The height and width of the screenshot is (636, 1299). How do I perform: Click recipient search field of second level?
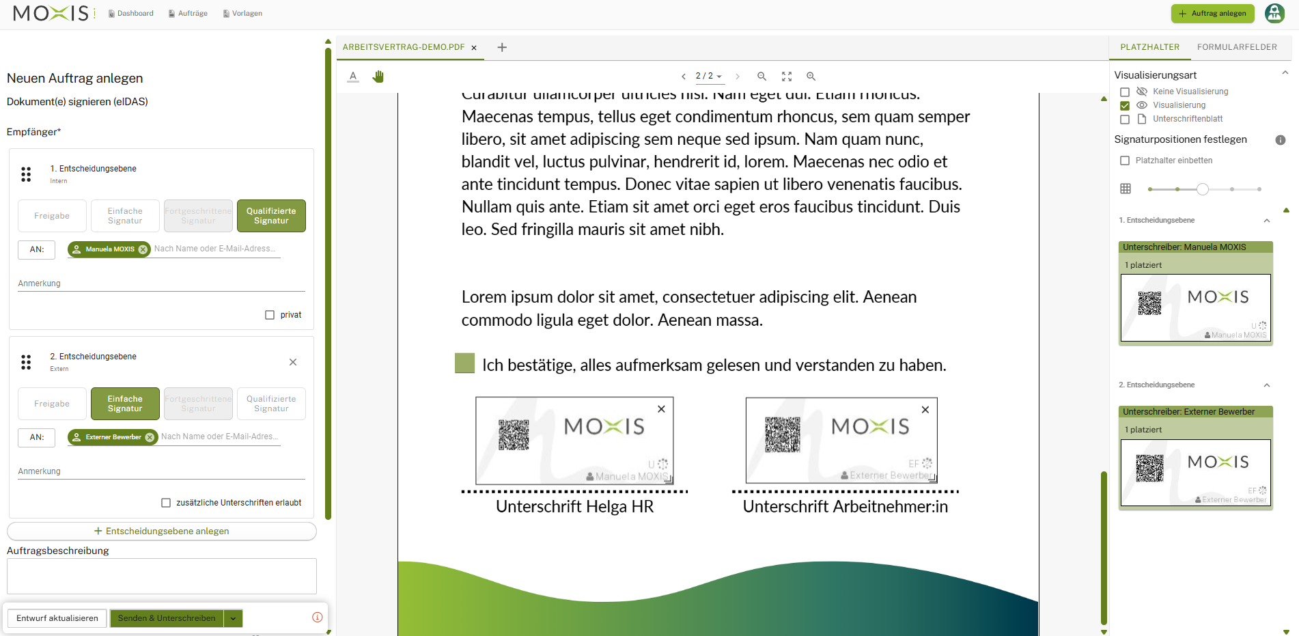click(x=220, y=437)
